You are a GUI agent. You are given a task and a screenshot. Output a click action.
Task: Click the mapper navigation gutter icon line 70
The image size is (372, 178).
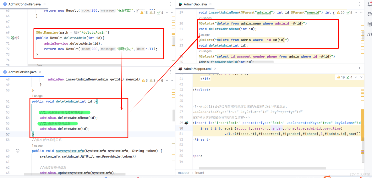(x=17, y=38)
